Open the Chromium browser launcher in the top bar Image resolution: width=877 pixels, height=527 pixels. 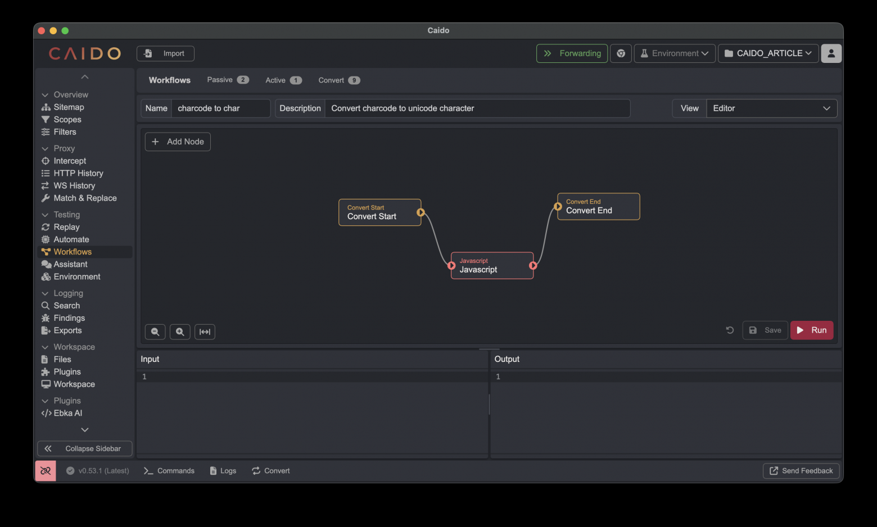click(621, 53)
